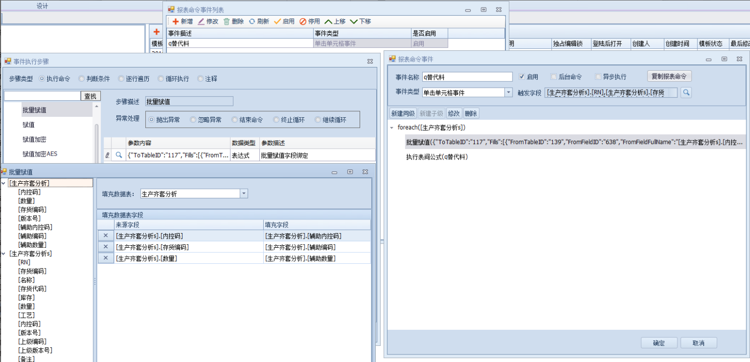Collapse the foreach tree node
Screen dimensions: 750x362
coord(392,128)
